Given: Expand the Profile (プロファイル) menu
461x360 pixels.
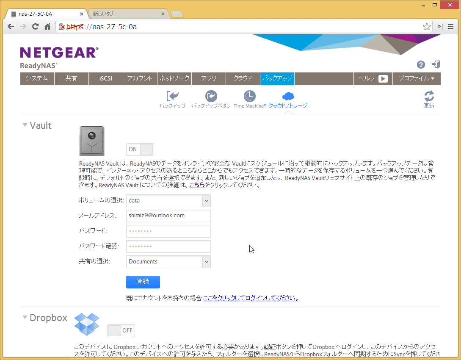Looking at the screenshot, I should pos(417,78).
